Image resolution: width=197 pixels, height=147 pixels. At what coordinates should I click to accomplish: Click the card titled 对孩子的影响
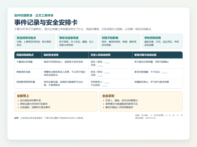[x=120, y=41]
